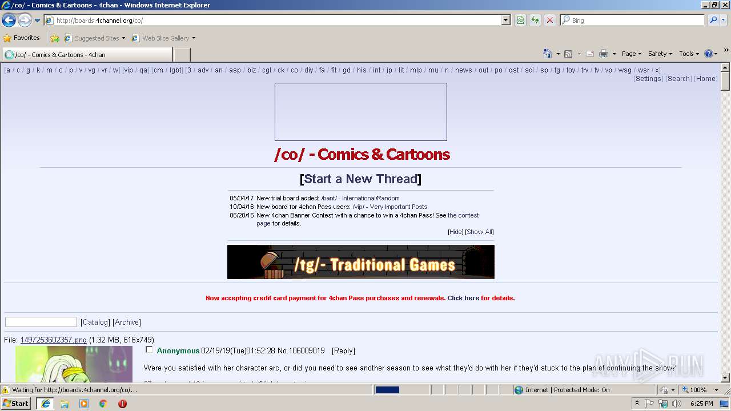Stop loading with the red X icon
The height and width of the screenshot is (411, 731).
pos(550,20)
